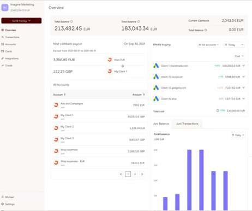Click the first short bar in balance chart
The width and height of the screenshot is (252, 211).
165,203
